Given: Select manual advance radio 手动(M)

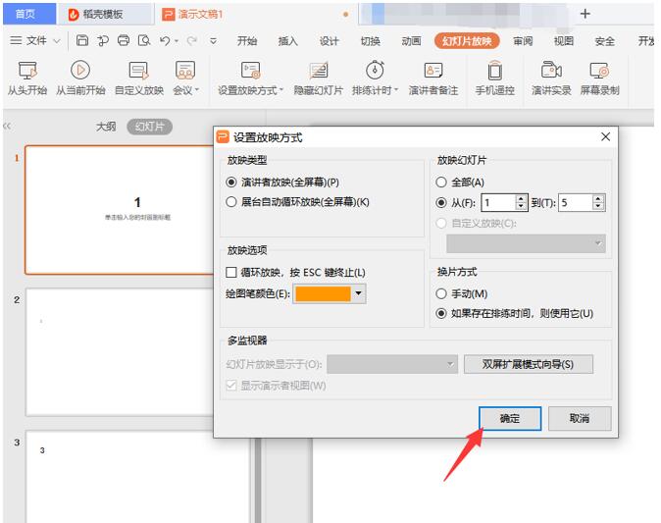Looking at the screenshot, I should (441, 293).
